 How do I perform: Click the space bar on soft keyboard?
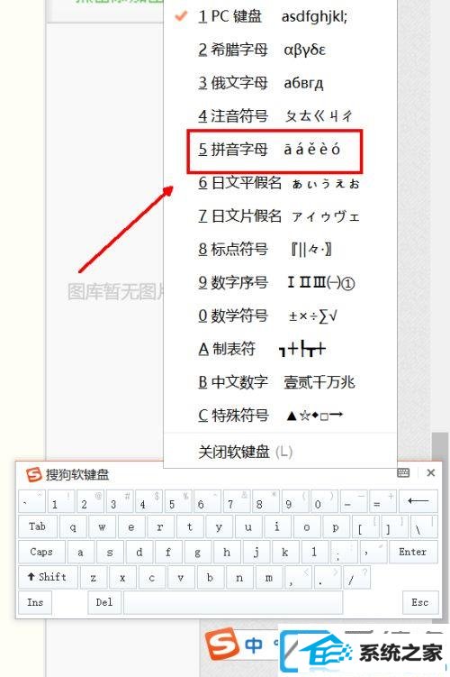pos(233,602)
